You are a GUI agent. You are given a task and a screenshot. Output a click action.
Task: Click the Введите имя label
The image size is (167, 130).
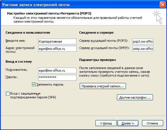coord(15,41)
